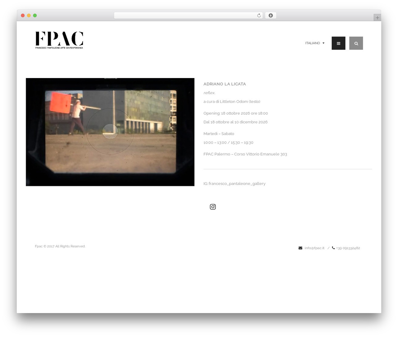Click Fpac © 2017 All Rights Reserved
398x337 pixels.
point(60,246)
